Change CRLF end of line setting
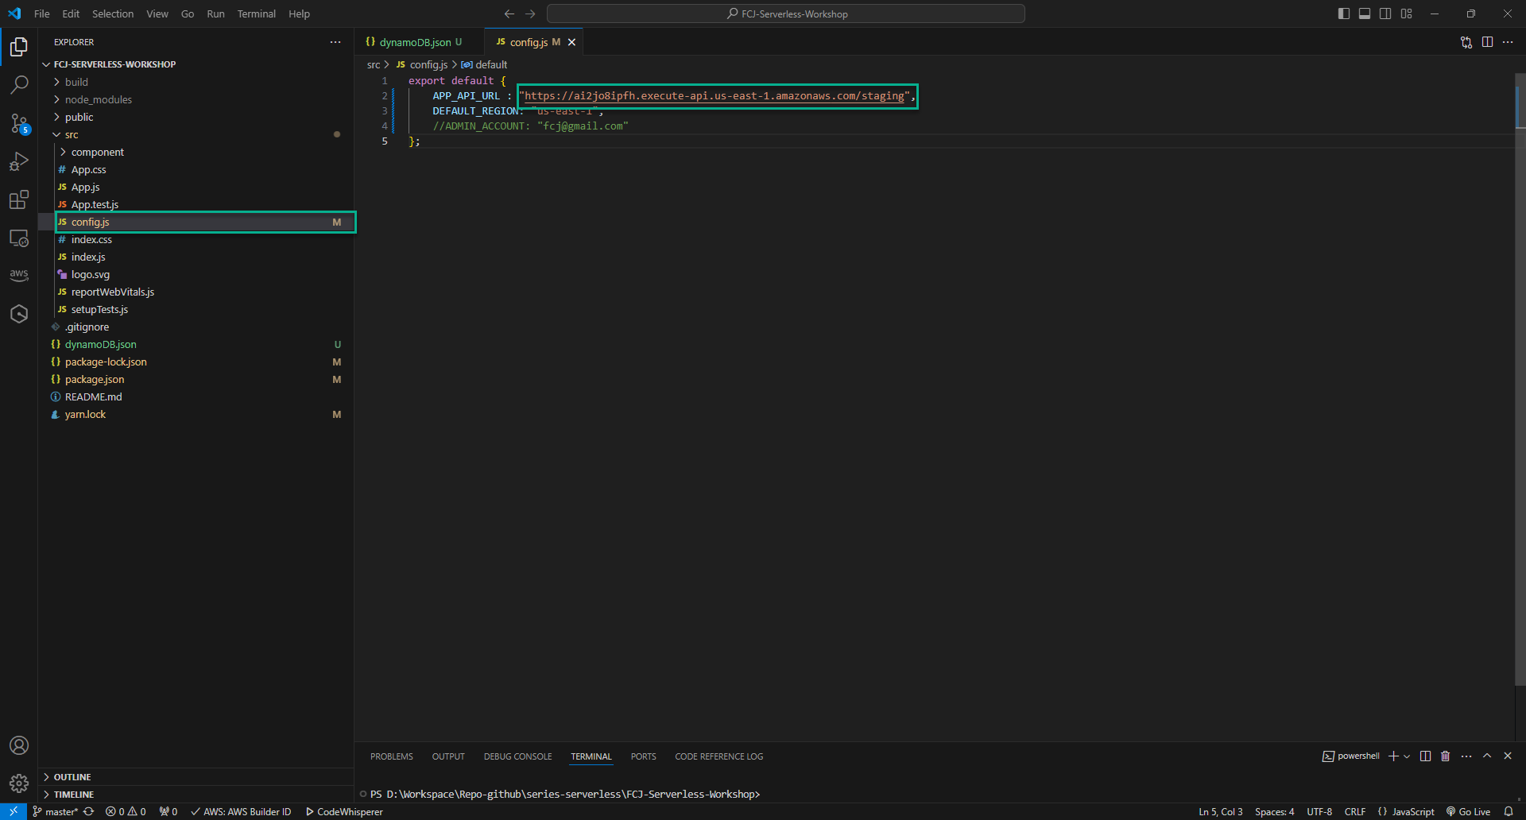The height and width of the screenshot is (820, 1526). (1354, 811)
